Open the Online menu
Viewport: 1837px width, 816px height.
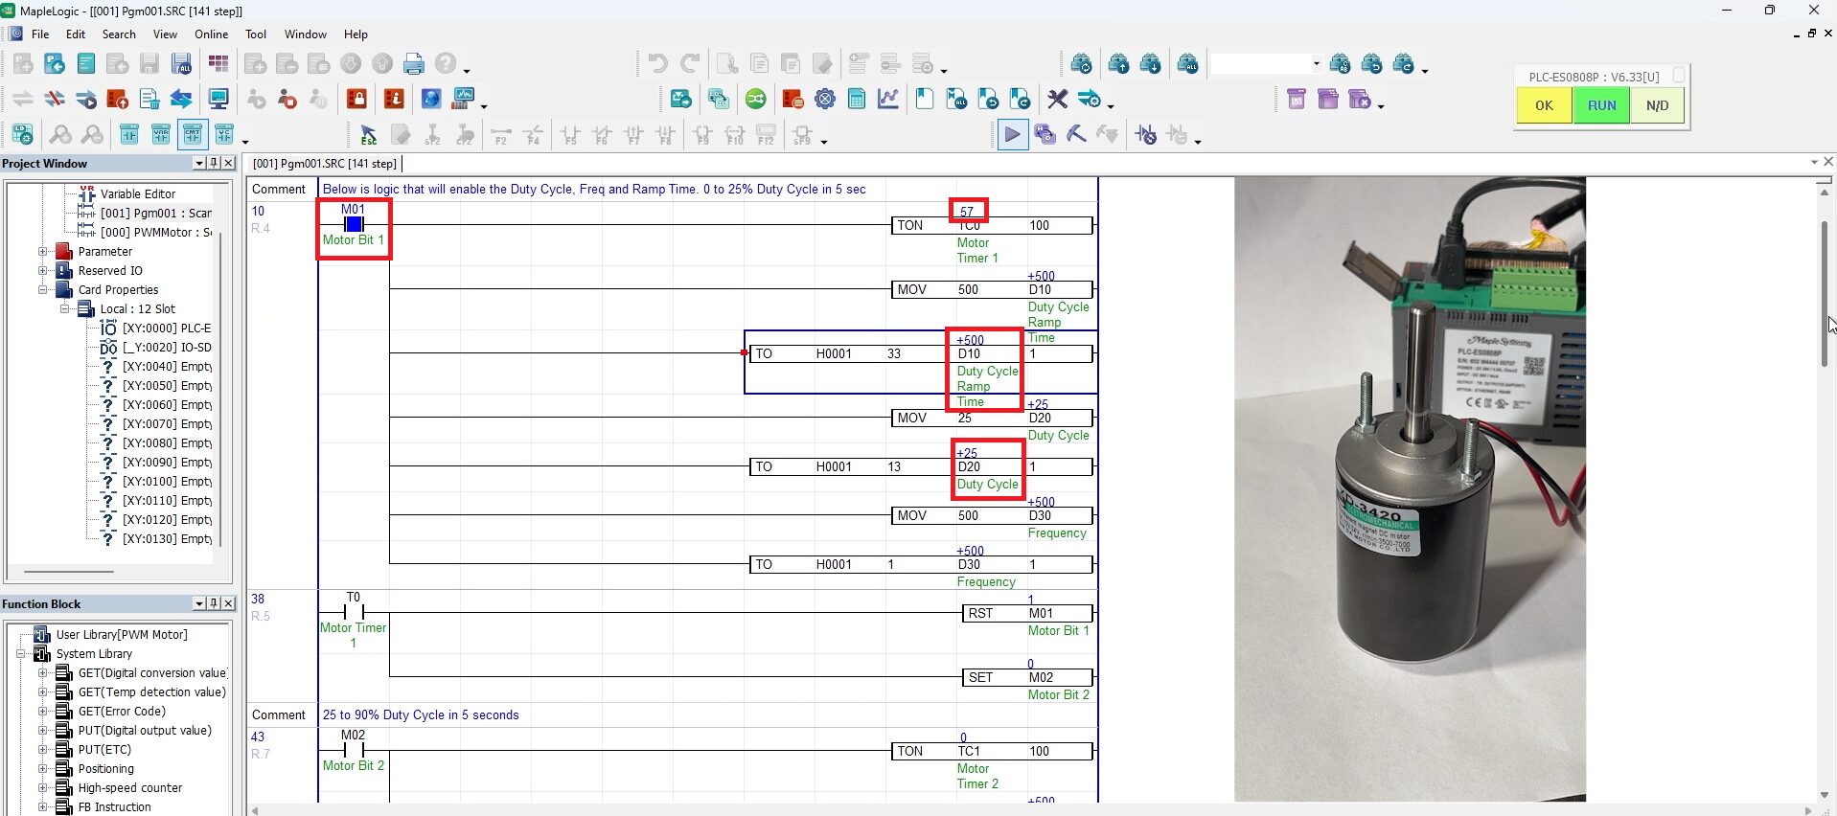click(x=211, y=34)
